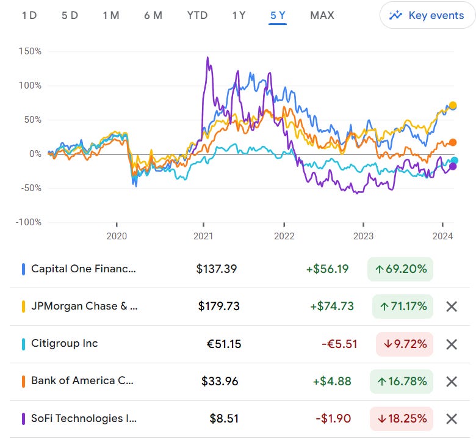Click the 71.17% gain badge
The height and width of the screenshot is (439, 476).
coord(403,307)
